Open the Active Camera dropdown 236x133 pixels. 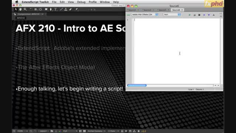click(x=97, y=131)
